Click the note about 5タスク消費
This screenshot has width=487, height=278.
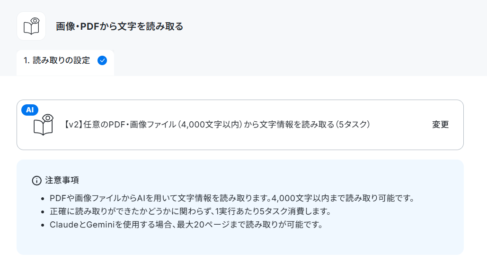(x=190, y=211)
